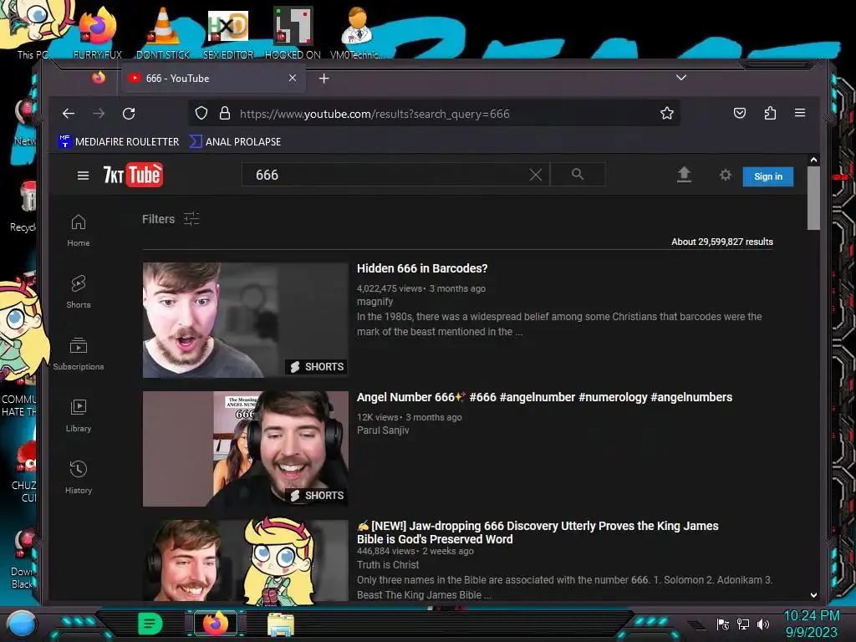
Task: Open the Truth is Christ channel link
Action: [388, 565]
